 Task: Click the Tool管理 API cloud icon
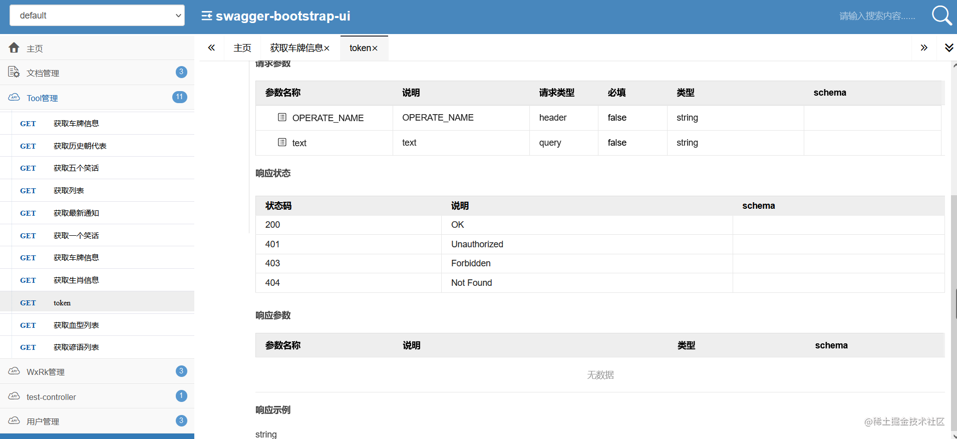[x=14, y=97]
